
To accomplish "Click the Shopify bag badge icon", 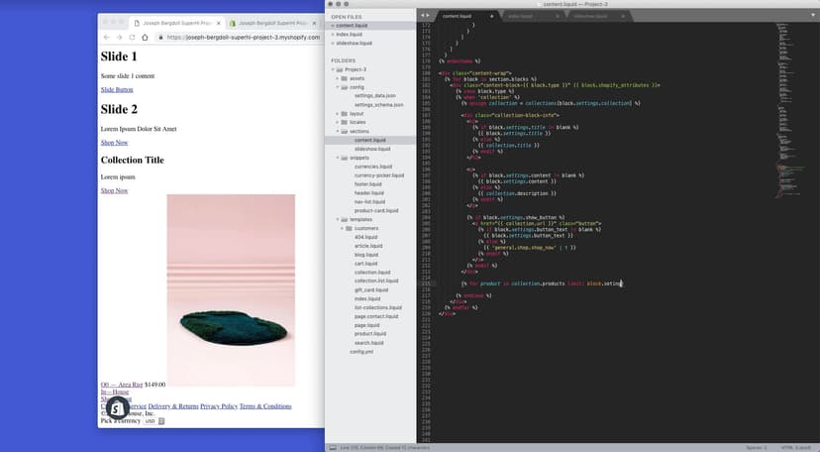I will pos(117,407).
